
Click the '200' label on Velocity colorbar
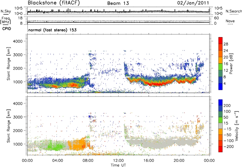point(227,106)
